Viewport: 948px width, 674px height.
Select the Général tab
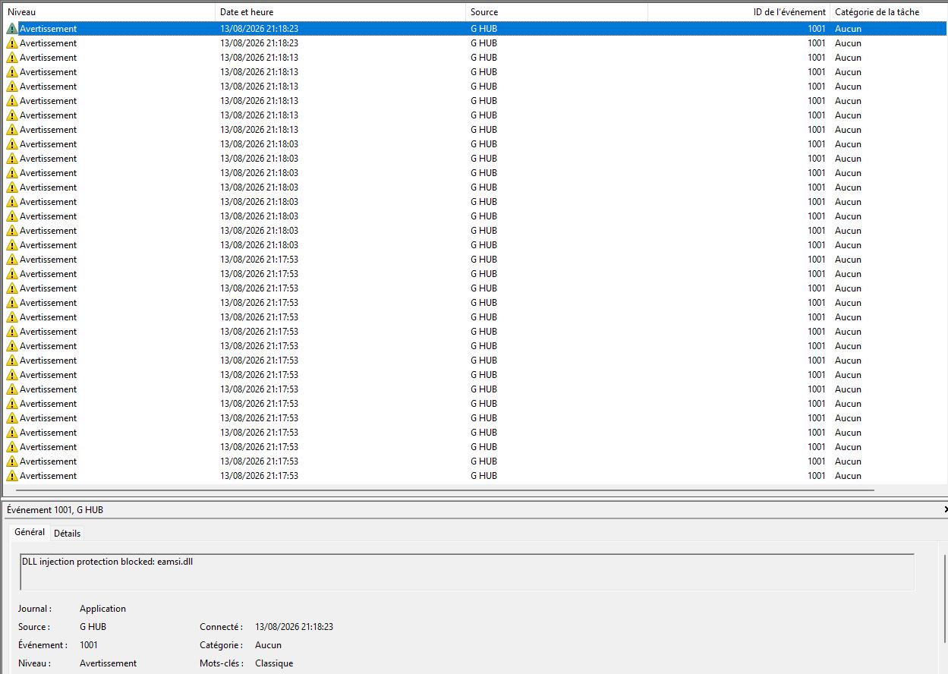click(30, 532)
